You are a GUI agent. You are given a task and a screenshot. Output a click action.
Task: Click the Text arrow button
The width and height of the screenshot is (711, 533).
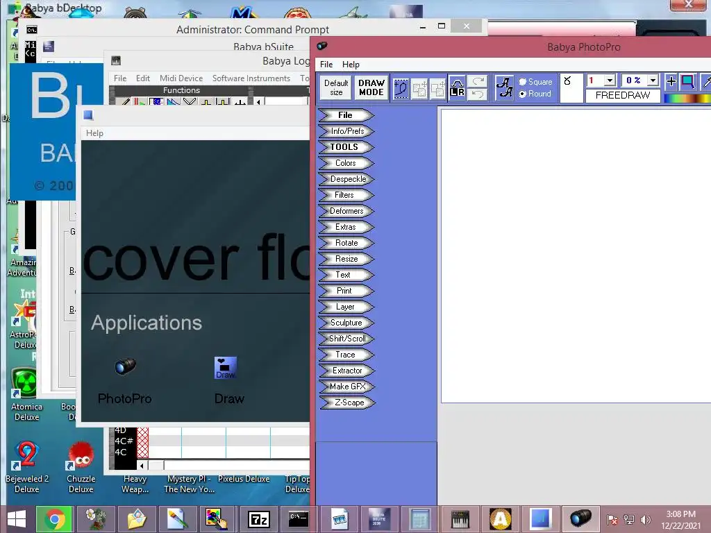(x=346, y=275)
